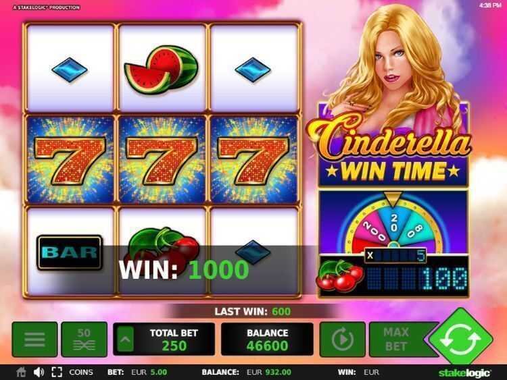Start autoplay with the circular play icon

[343, 340]
